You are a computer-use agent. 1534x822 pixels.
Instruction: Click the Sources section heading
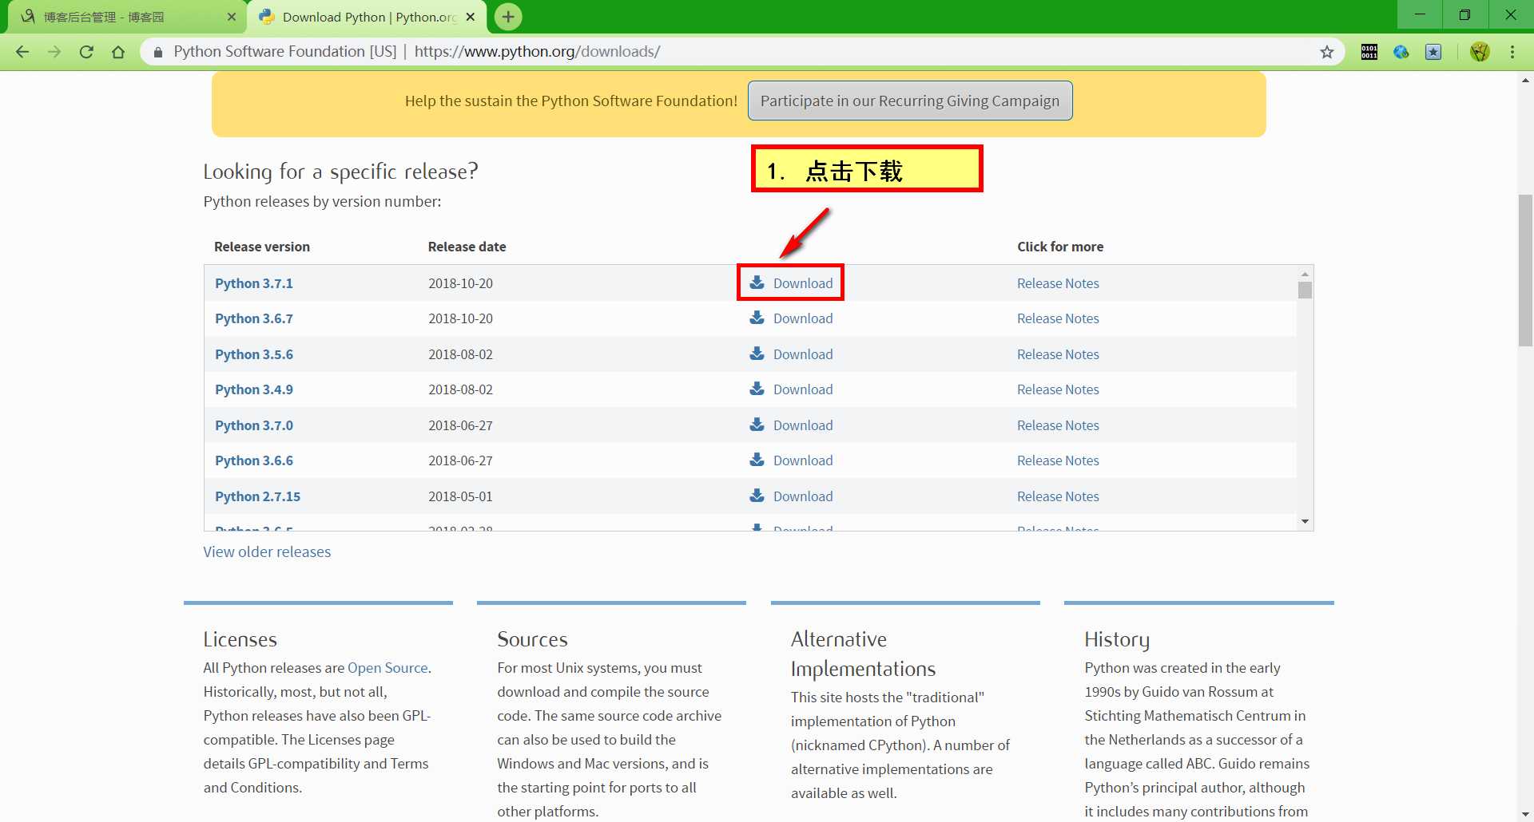532,639
